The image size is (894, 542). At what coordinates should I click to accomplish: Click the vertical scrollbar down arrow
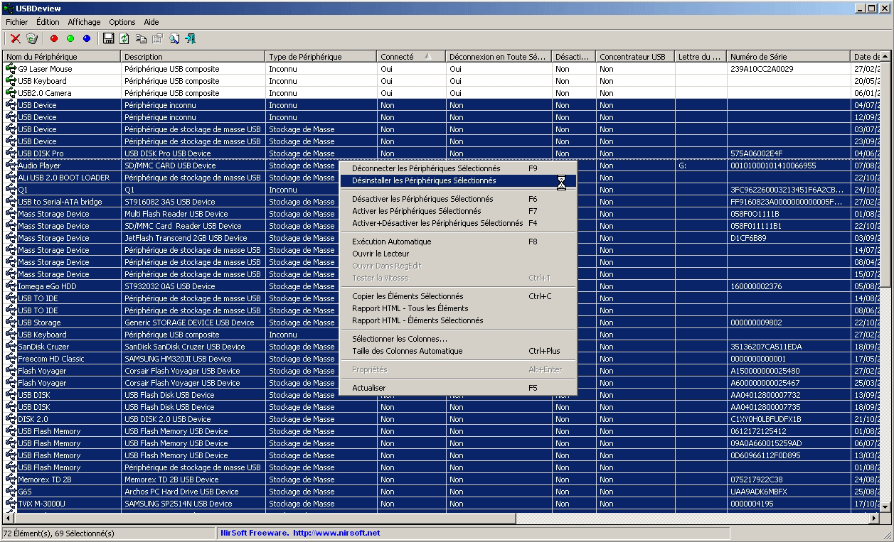click(885, 507)
